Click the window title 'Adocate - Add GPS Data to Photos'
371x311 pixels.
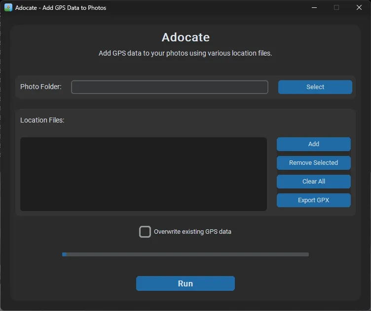61,8
